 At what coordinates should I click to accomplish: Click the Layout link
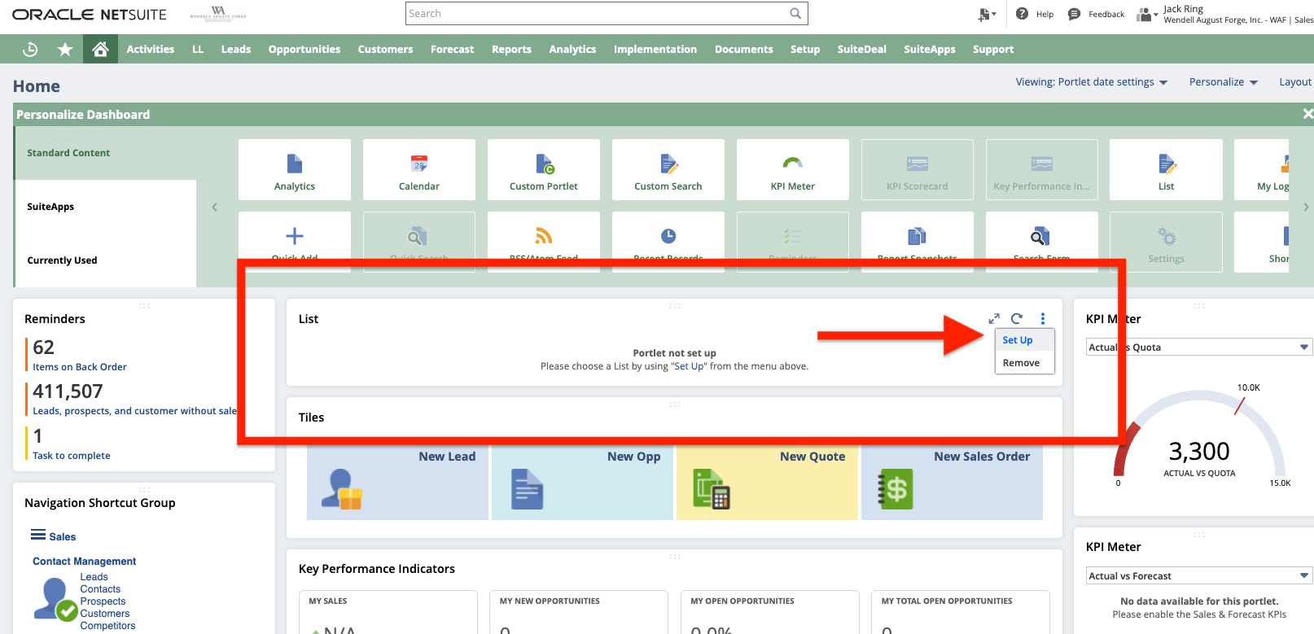click(1295, 82)
